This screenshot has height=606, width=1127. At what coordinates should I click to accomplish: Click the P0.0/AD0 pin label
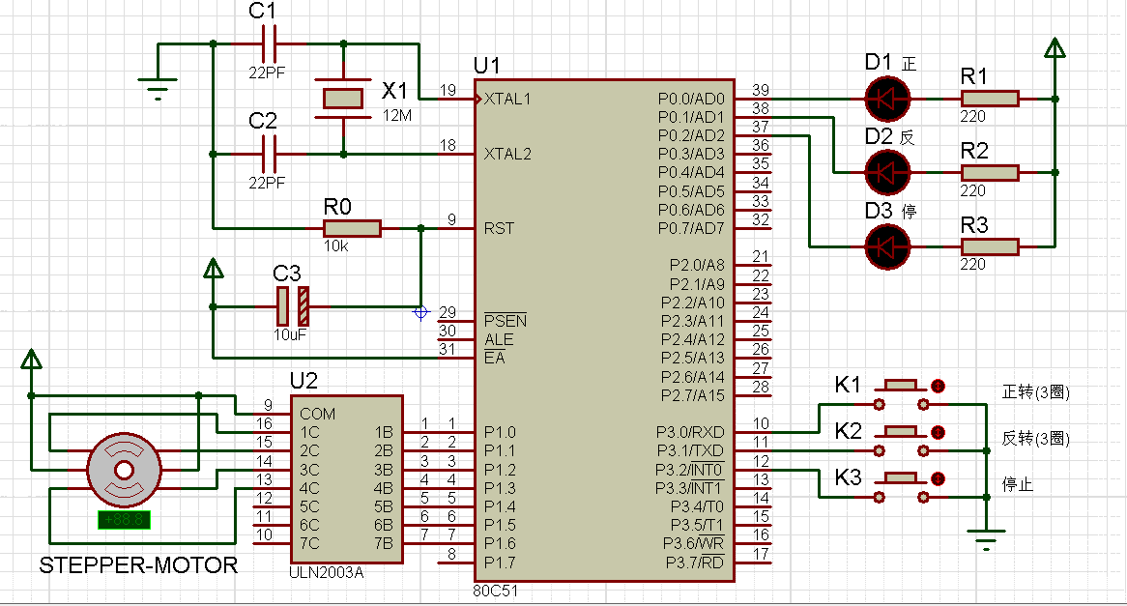tap(691, 99)
